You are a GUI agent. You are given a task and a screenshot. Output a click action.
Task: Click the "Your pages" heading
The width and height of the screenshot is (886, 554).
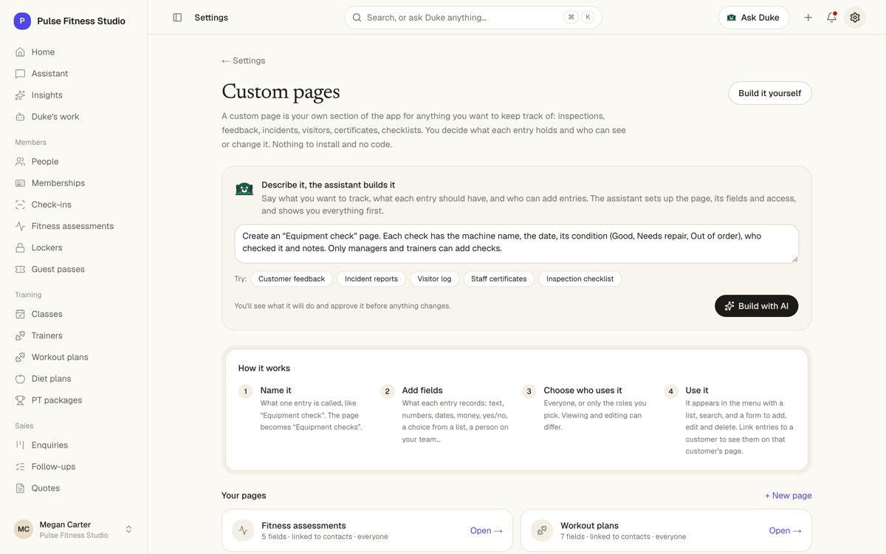click(244, 496)
